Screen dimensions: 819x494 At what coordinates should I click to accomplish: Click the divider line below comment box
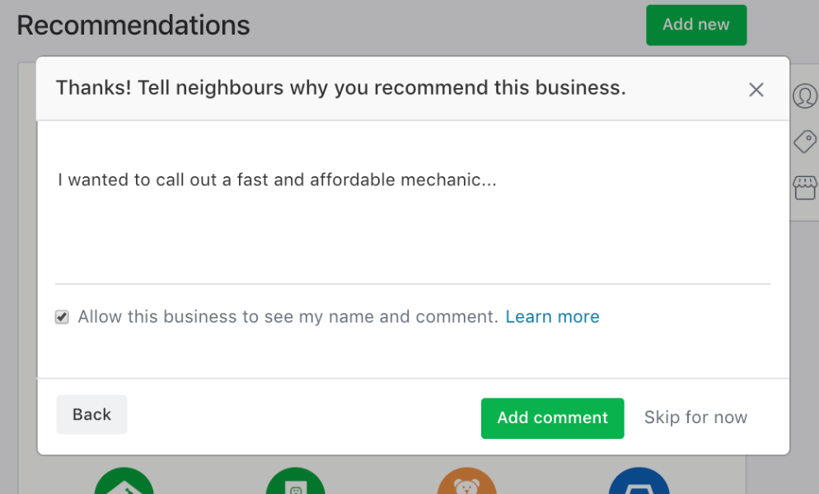(413, 284)
